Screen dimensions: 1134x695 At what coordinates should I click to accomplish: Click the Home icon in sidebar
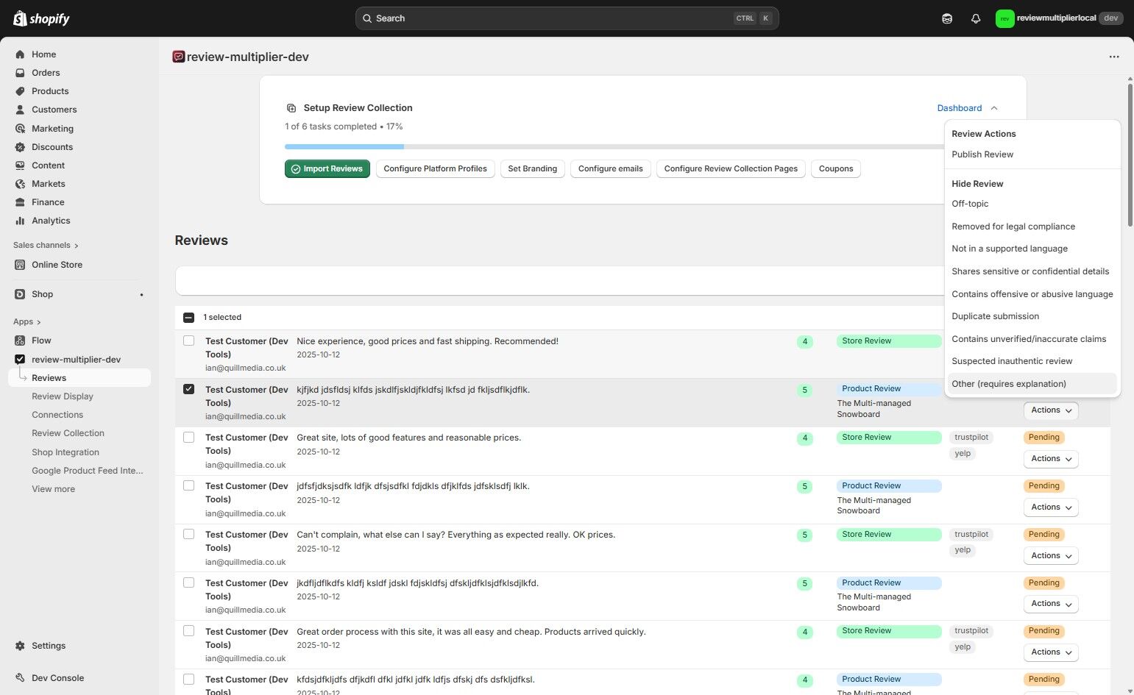pos(20,54)
